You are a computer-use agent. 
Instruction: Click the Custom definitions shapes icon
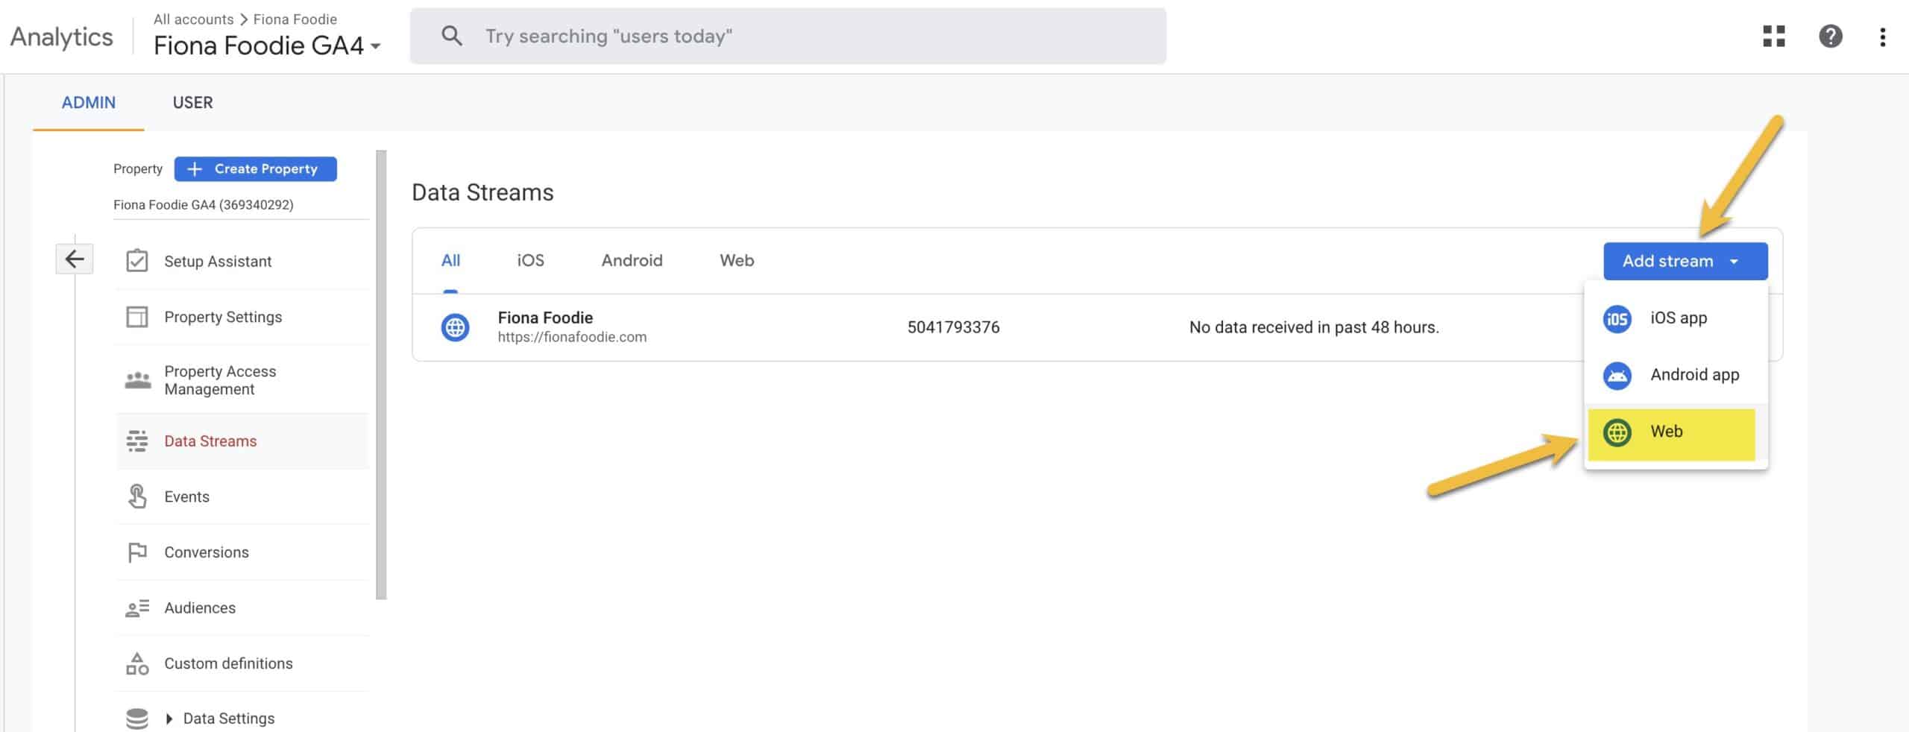[137, 663]
